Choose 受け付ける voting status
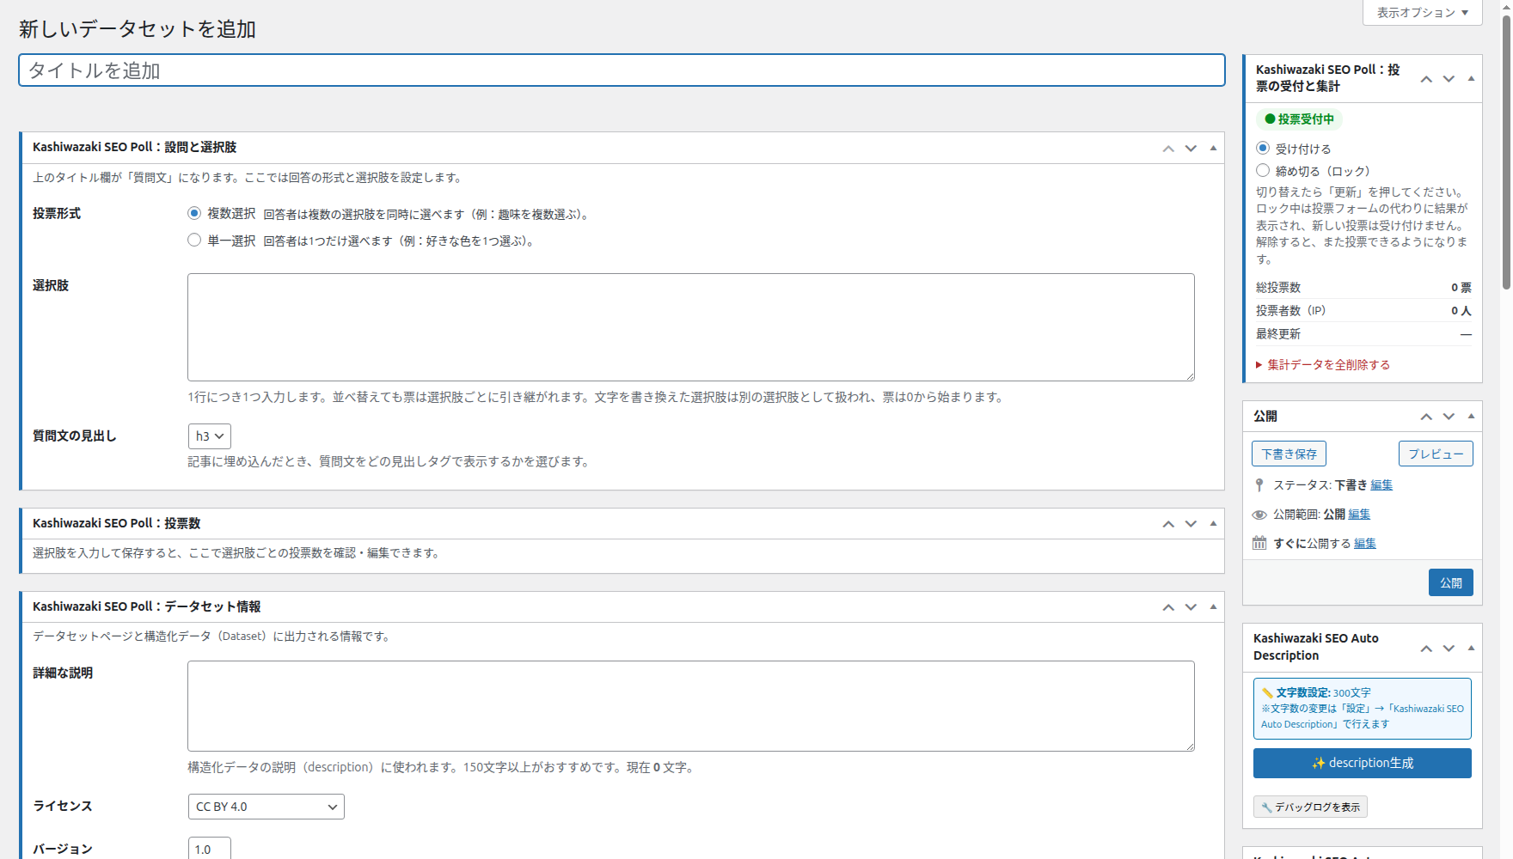This screenshot has height=859, width=1513. [1263, 148]
